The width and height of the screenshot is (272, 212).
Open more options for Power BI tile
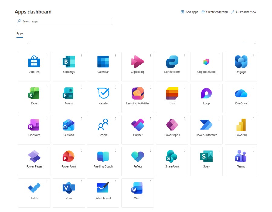coord(254,119)
